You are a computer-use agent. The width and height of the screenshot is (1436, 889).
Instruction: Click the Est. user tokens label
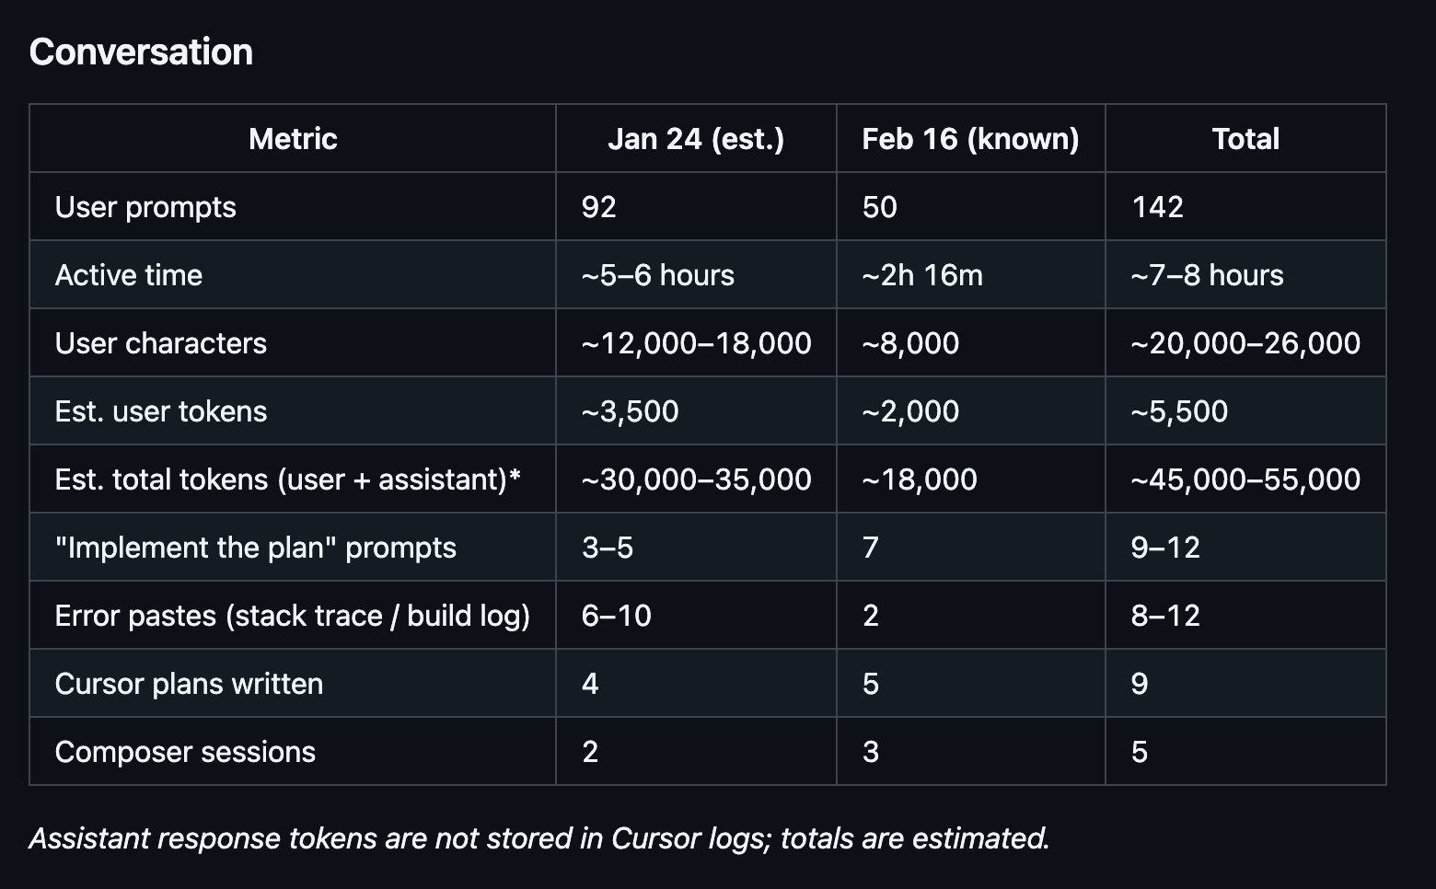pyautogui.click(x=161, y=411)
